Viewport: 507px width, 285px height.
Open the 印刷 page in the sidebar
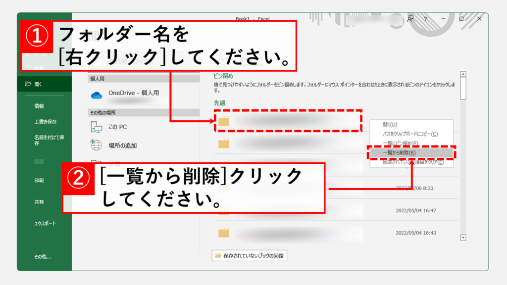click(39, 181)
